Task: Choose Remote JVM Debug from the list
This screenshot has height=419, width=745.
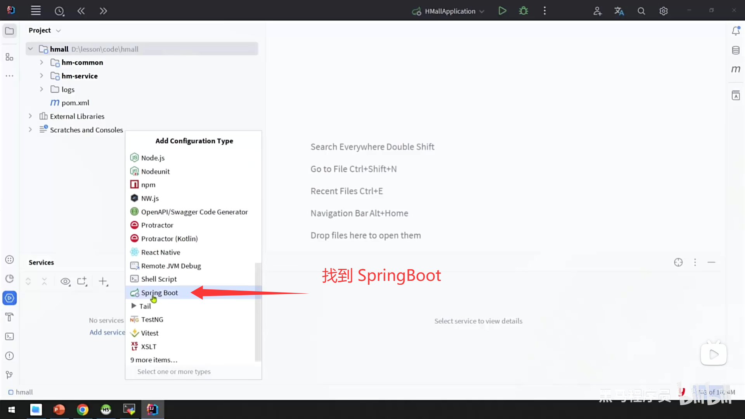Action: pos(171,266)
